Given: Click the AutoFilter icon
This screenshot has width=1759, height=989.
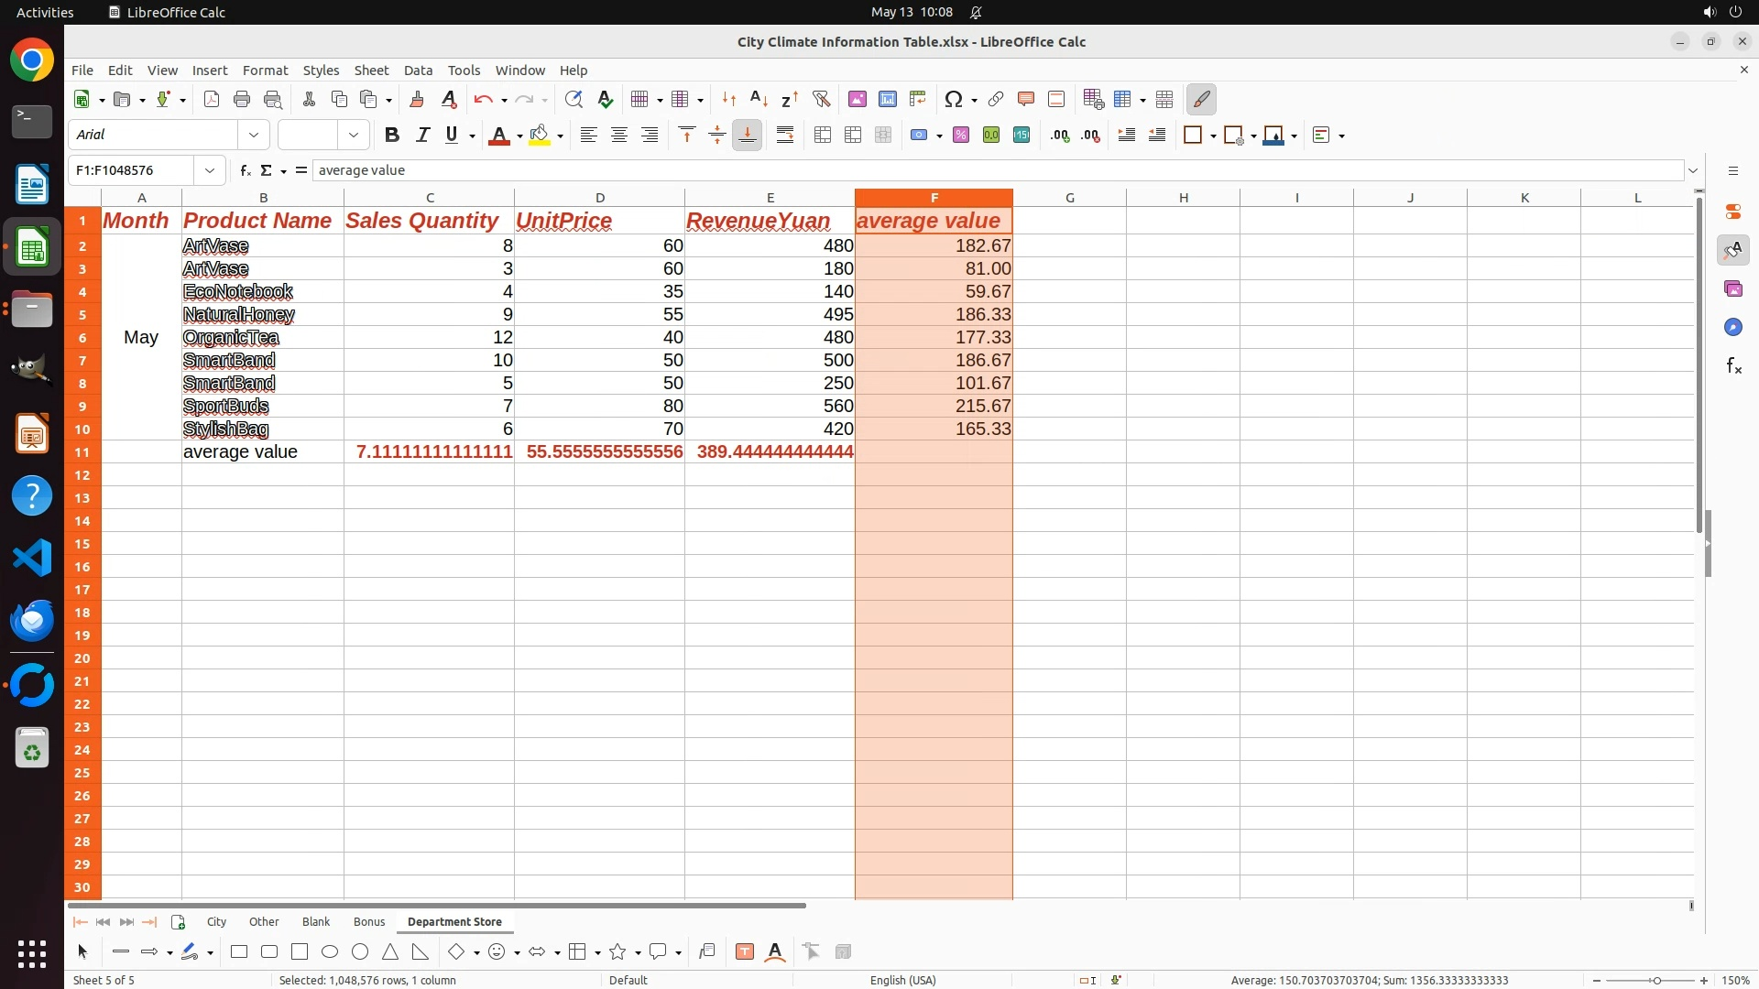Looking at the screenshot, I should pos(821,99).
